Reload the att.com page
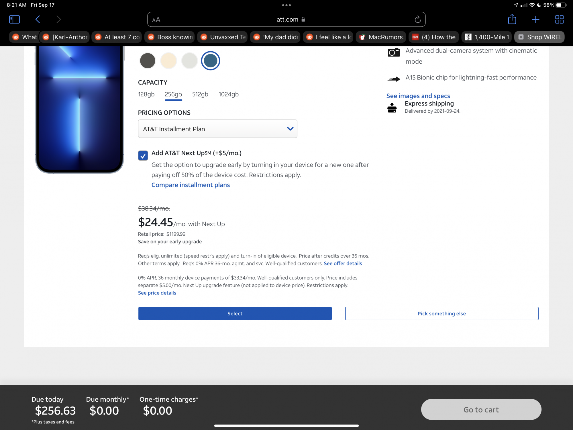The height and width of the screenshot is (430, 573). 418,19
